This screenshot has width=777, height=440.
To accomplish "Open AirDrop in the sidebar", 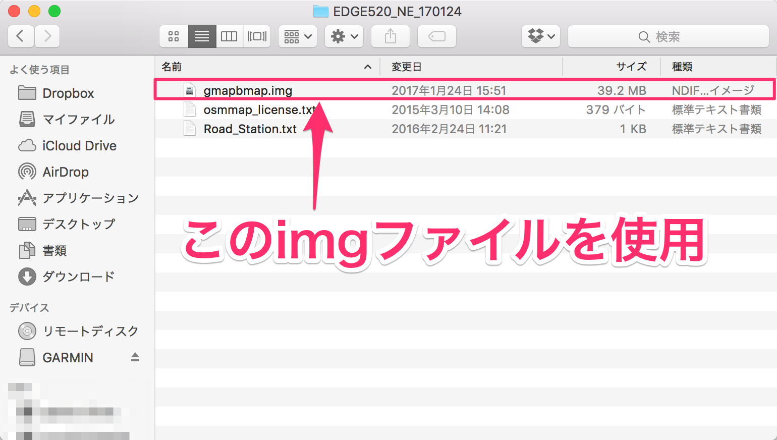I will [x=66, y=172].
